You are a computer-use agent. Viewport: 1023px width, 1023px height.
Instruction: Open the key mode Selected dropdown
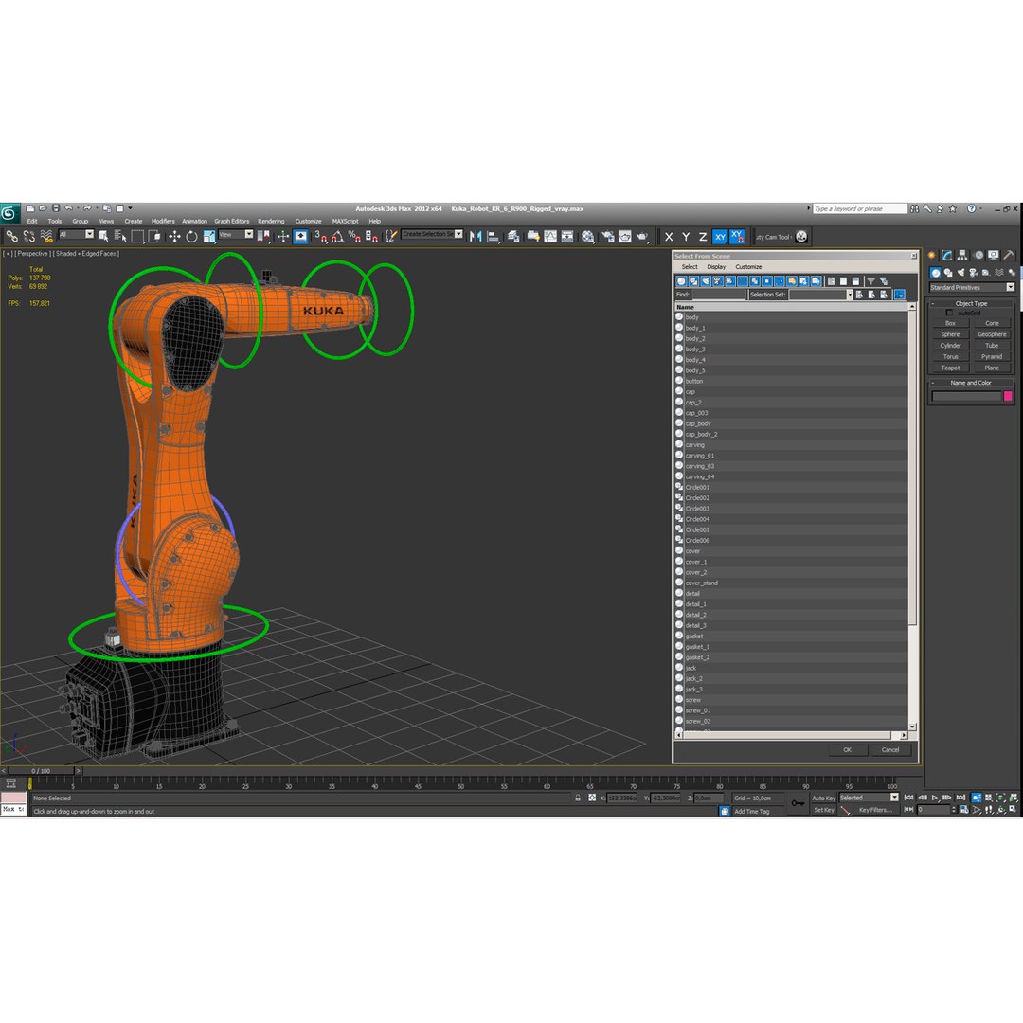pyautogui.click(x=869, y=798)
